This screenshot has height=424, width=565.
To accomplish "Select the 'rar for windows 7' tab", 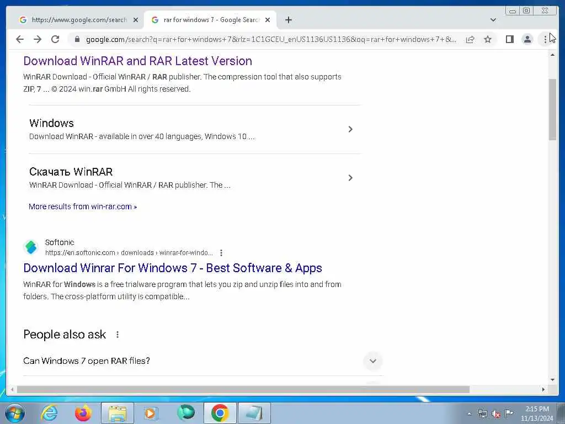I will click(211, 20).
